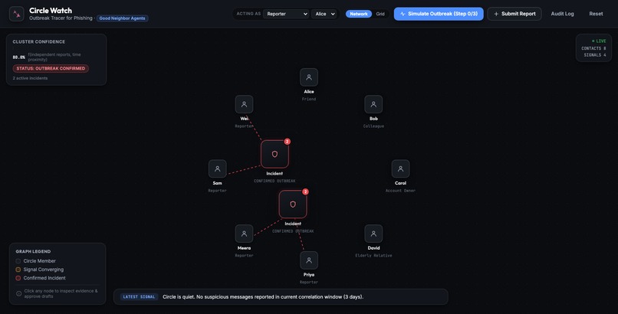Click the ACTING AS label
618x314 pixels.
[248, 14]
